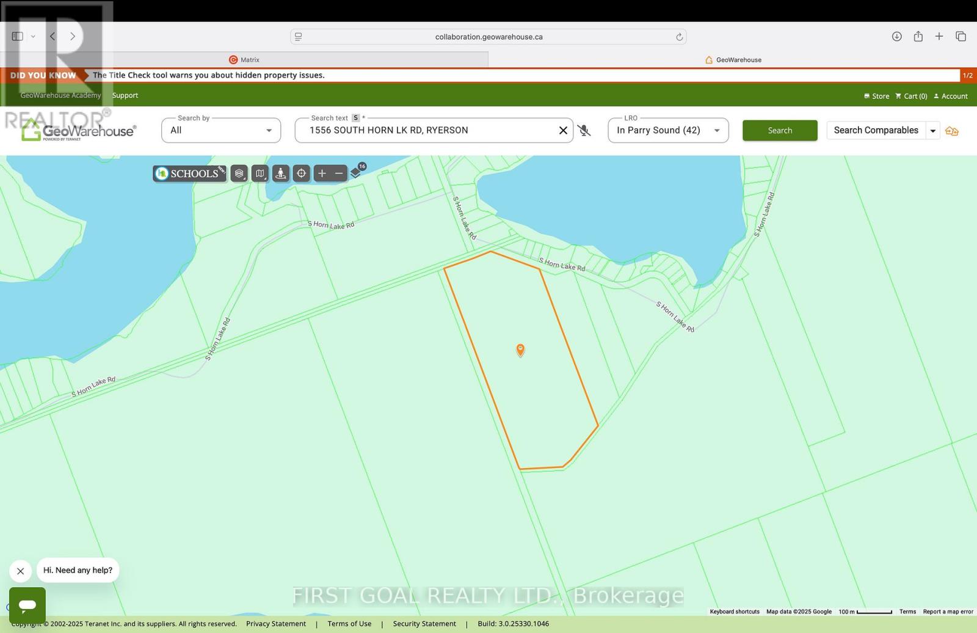Close the "Need any help?" chat bubble
This screenshot has height=633, width=977.
pos(20,571)
